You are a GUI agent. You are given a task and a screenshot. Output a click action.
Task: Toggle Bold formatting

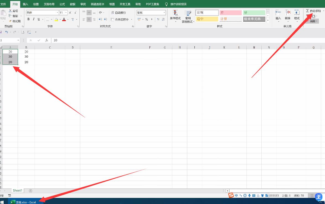[28, 19]
